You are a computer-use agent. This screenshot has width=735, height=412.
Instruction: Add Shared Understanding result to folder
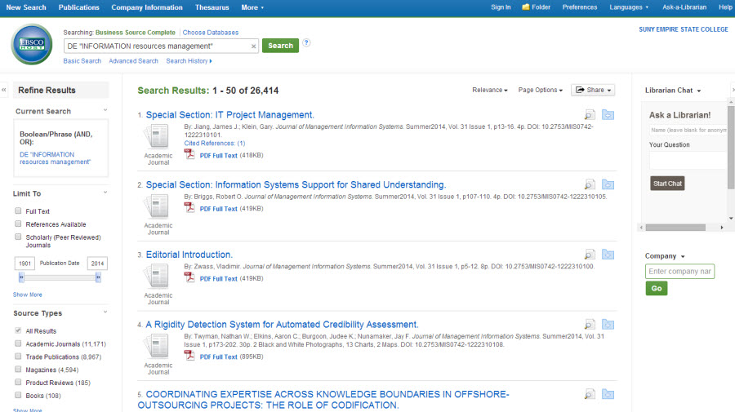point(608,184)
